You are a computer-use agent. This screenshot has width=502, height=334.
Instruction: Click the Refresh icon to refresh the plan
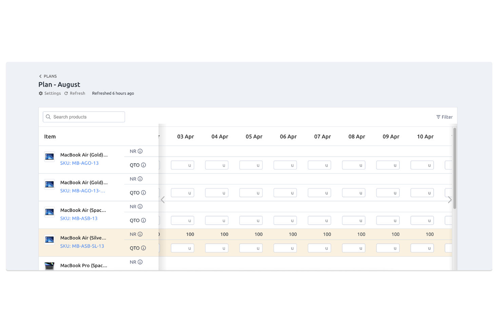66,93
